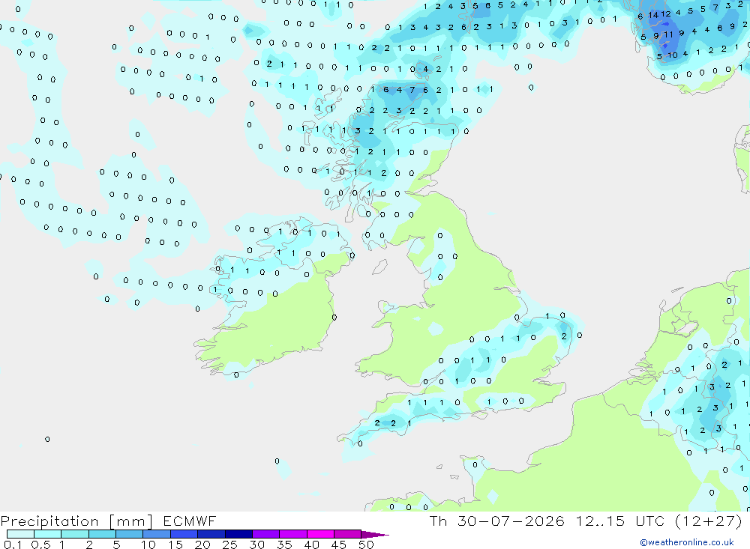This screenshot has width=750, height=549.
Task: Click the 0.1–0.5 mm pale legend swatch
Action: pos(20,534)
